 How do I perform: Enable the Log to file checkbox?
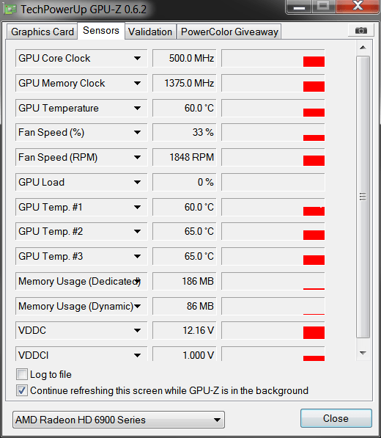point(22,374)
